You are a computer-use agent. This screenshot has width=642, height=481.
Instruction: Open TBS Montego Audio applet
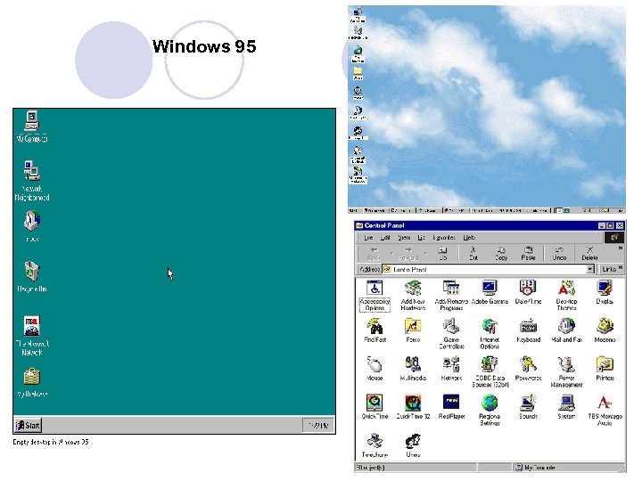click(605, 410)
